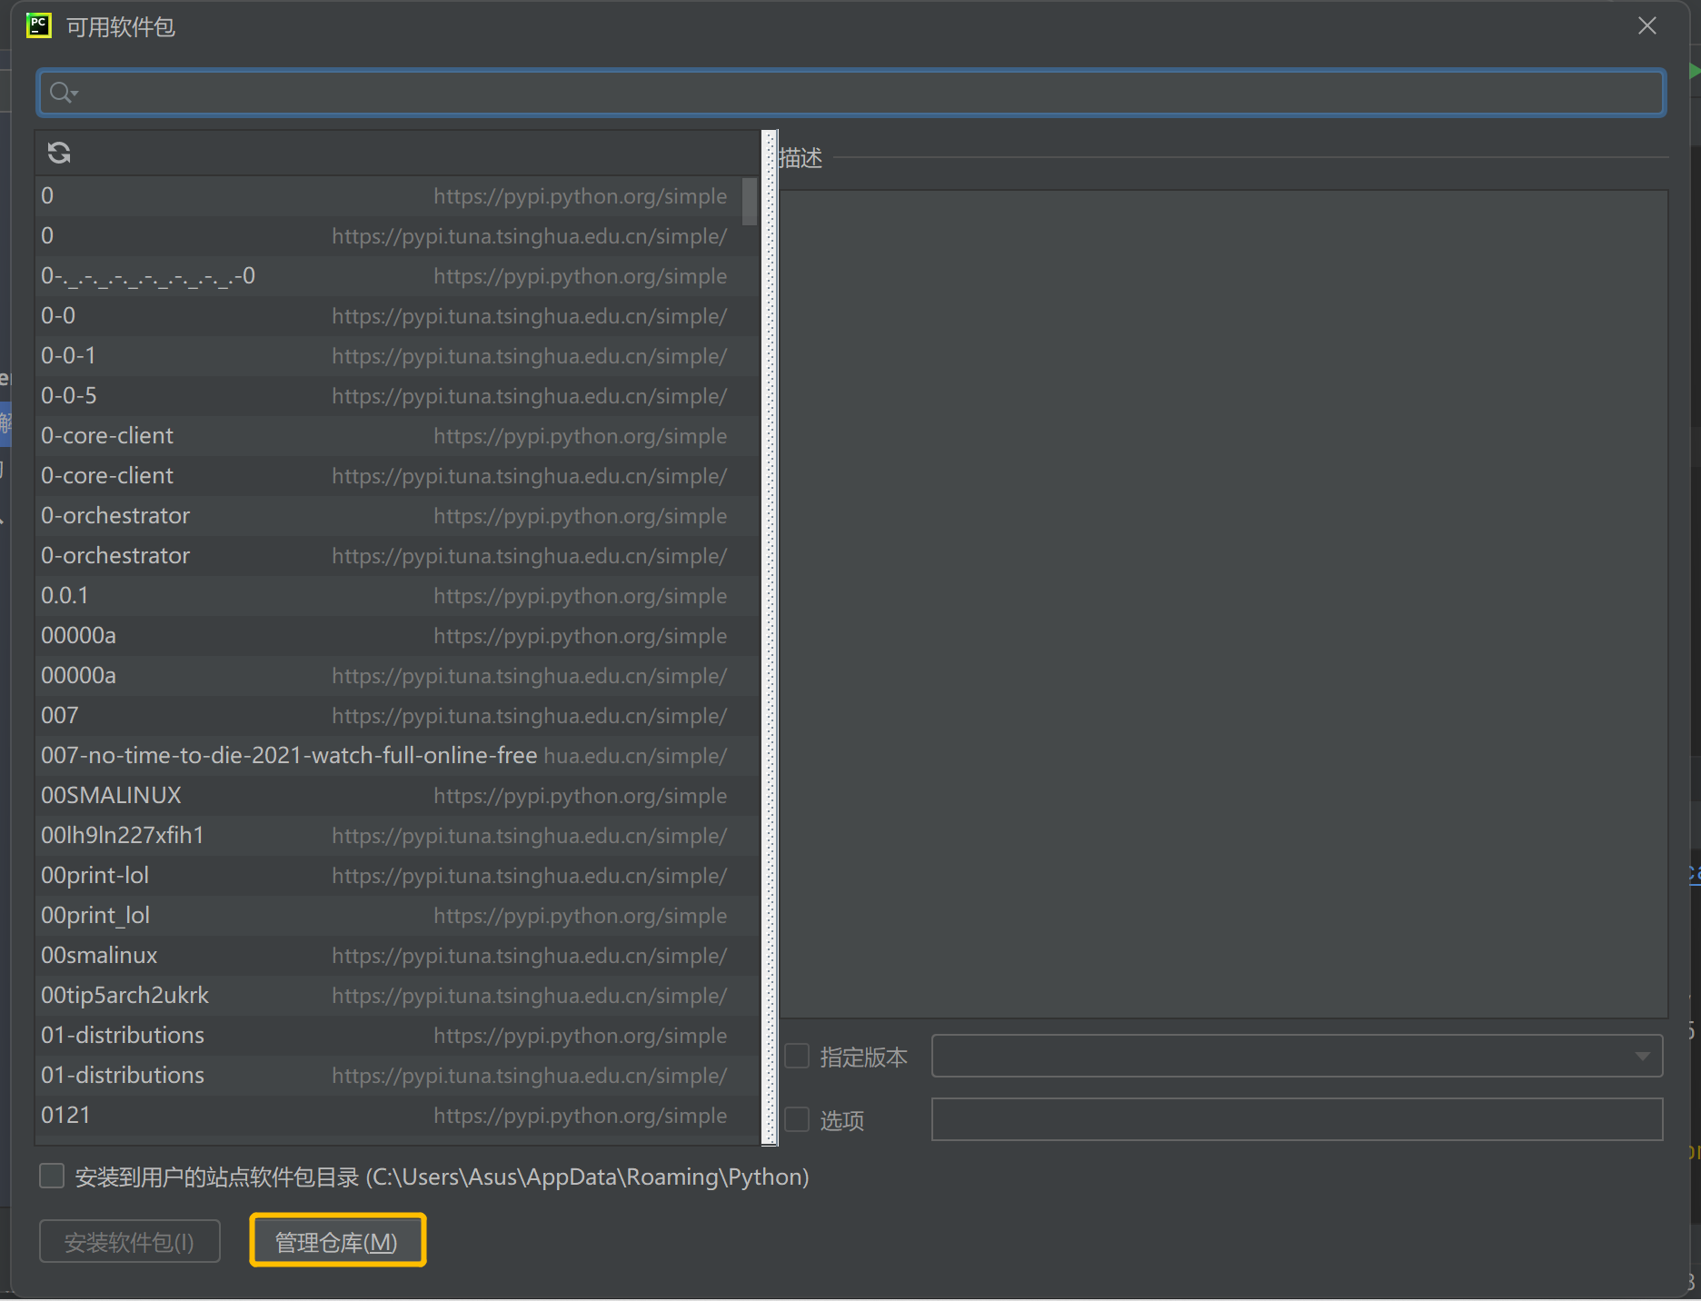Select the 0-0-5 package row
Viewport: 1701px width, 1301px height.
pos(397,396)
